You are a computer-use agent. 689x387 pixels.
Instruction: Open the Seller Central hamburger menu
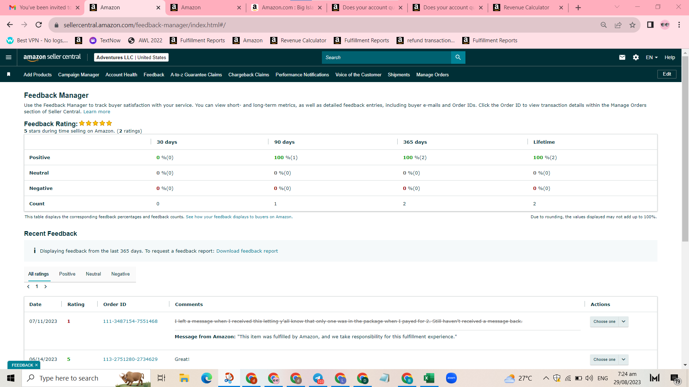pyautogui.click(x=9, y=57)
